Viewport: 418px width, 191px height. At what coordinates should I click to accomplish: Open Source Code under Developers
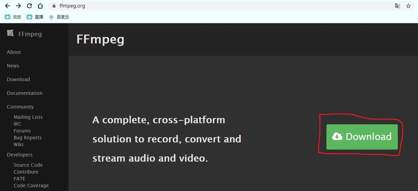click(28, 165)
